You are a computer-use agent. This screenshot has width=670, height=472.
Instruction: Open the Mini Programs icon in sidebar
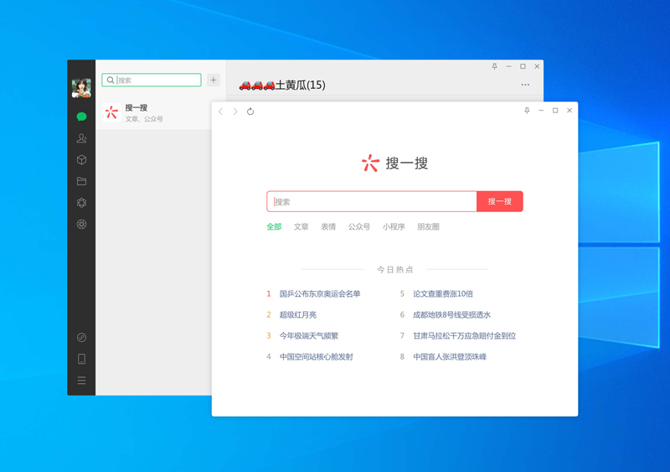click(x=81, y=338)
